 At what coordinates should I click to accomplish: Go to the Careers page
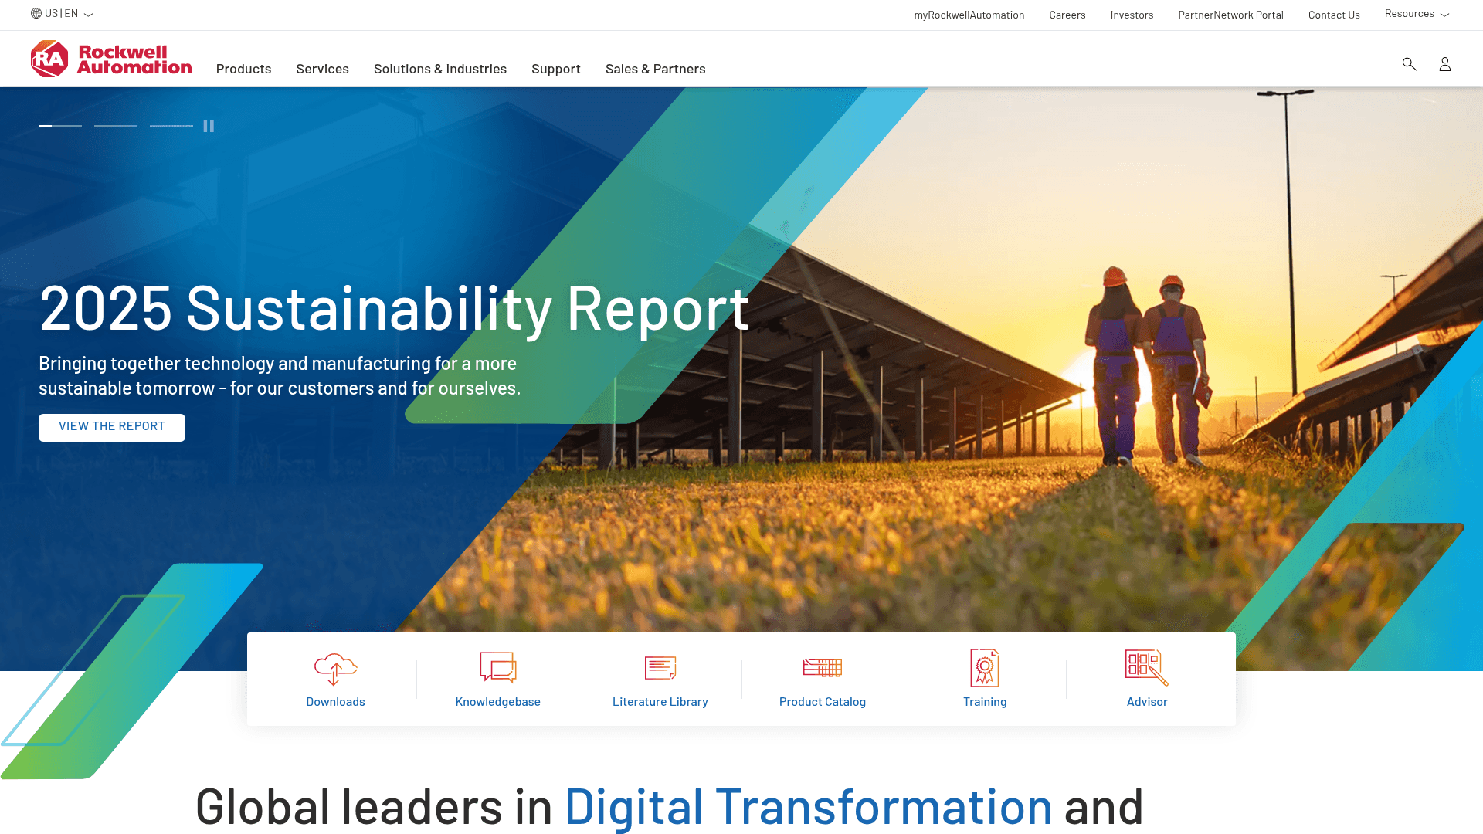[x=1067, y=15]
